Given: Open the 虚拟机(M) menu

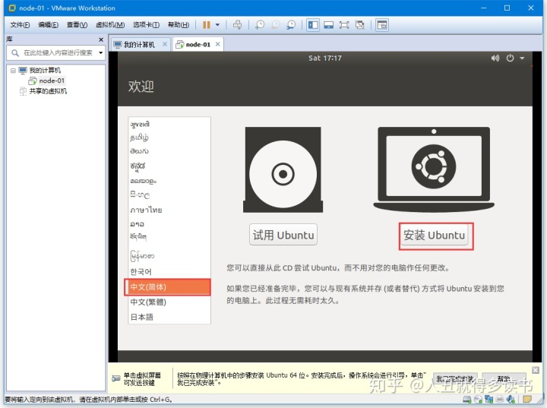Looking at the screenshot, I should 110,25.
